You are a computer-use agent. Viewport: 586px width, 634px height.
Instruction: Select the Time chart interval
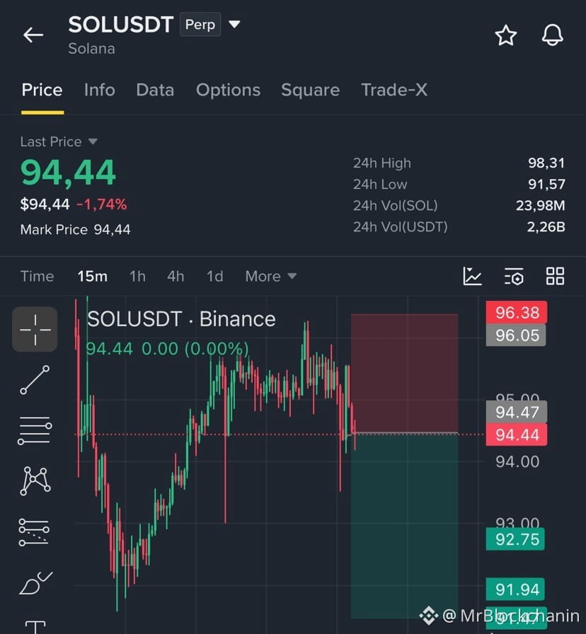38,276
